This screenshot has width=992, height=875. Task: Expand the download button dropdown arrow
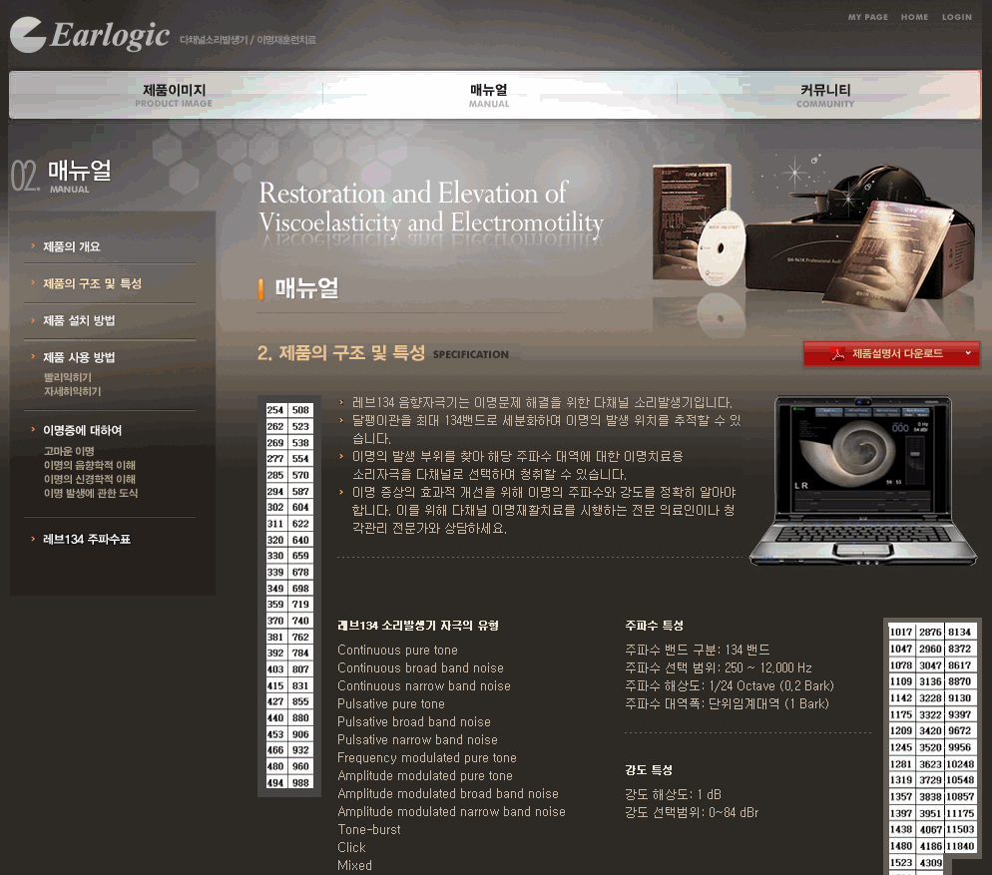[967, 353]
